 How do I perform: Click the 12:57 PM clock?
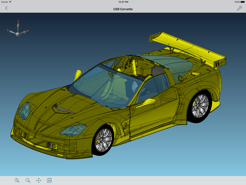[123, 2]
